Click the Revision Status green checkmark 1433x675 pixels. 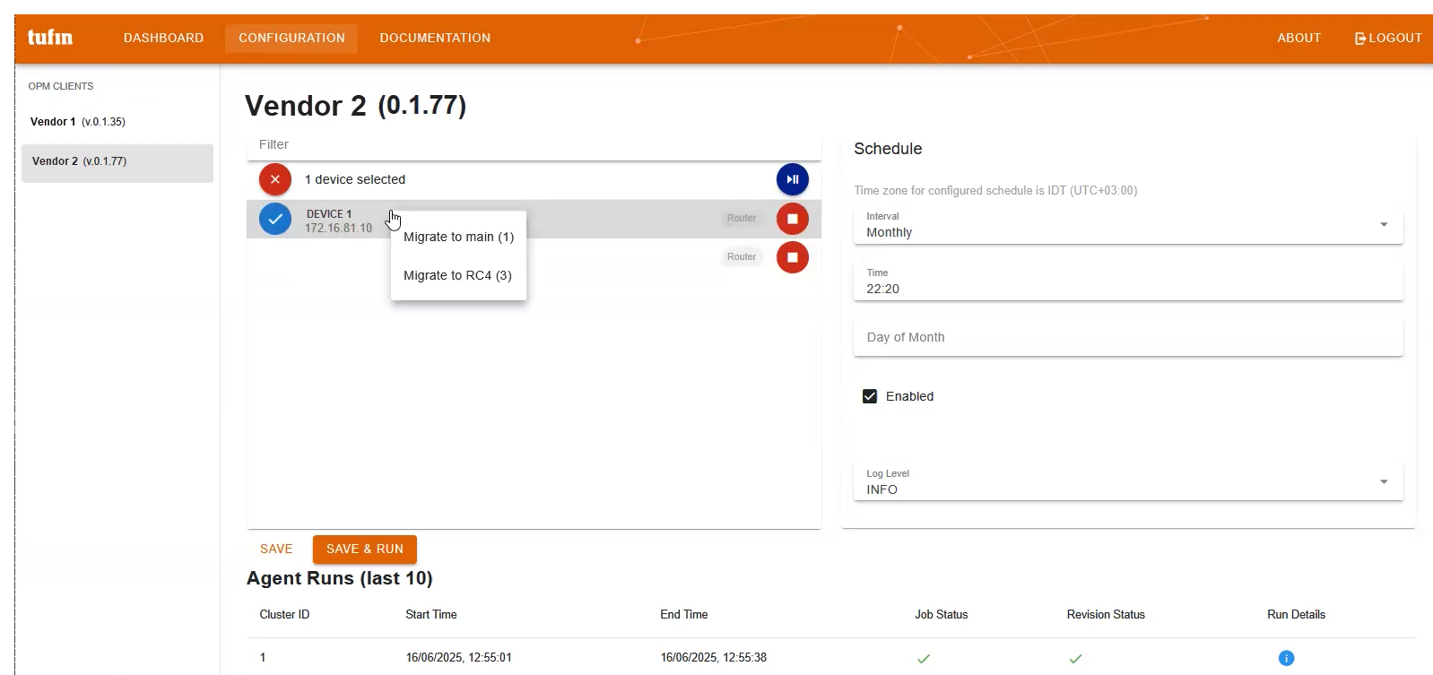[1075, 658]
